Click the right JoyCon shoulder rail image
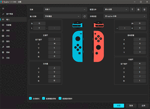Image resolution: width=150 pixels, height=109 pixels. click(x=98, y=25)
